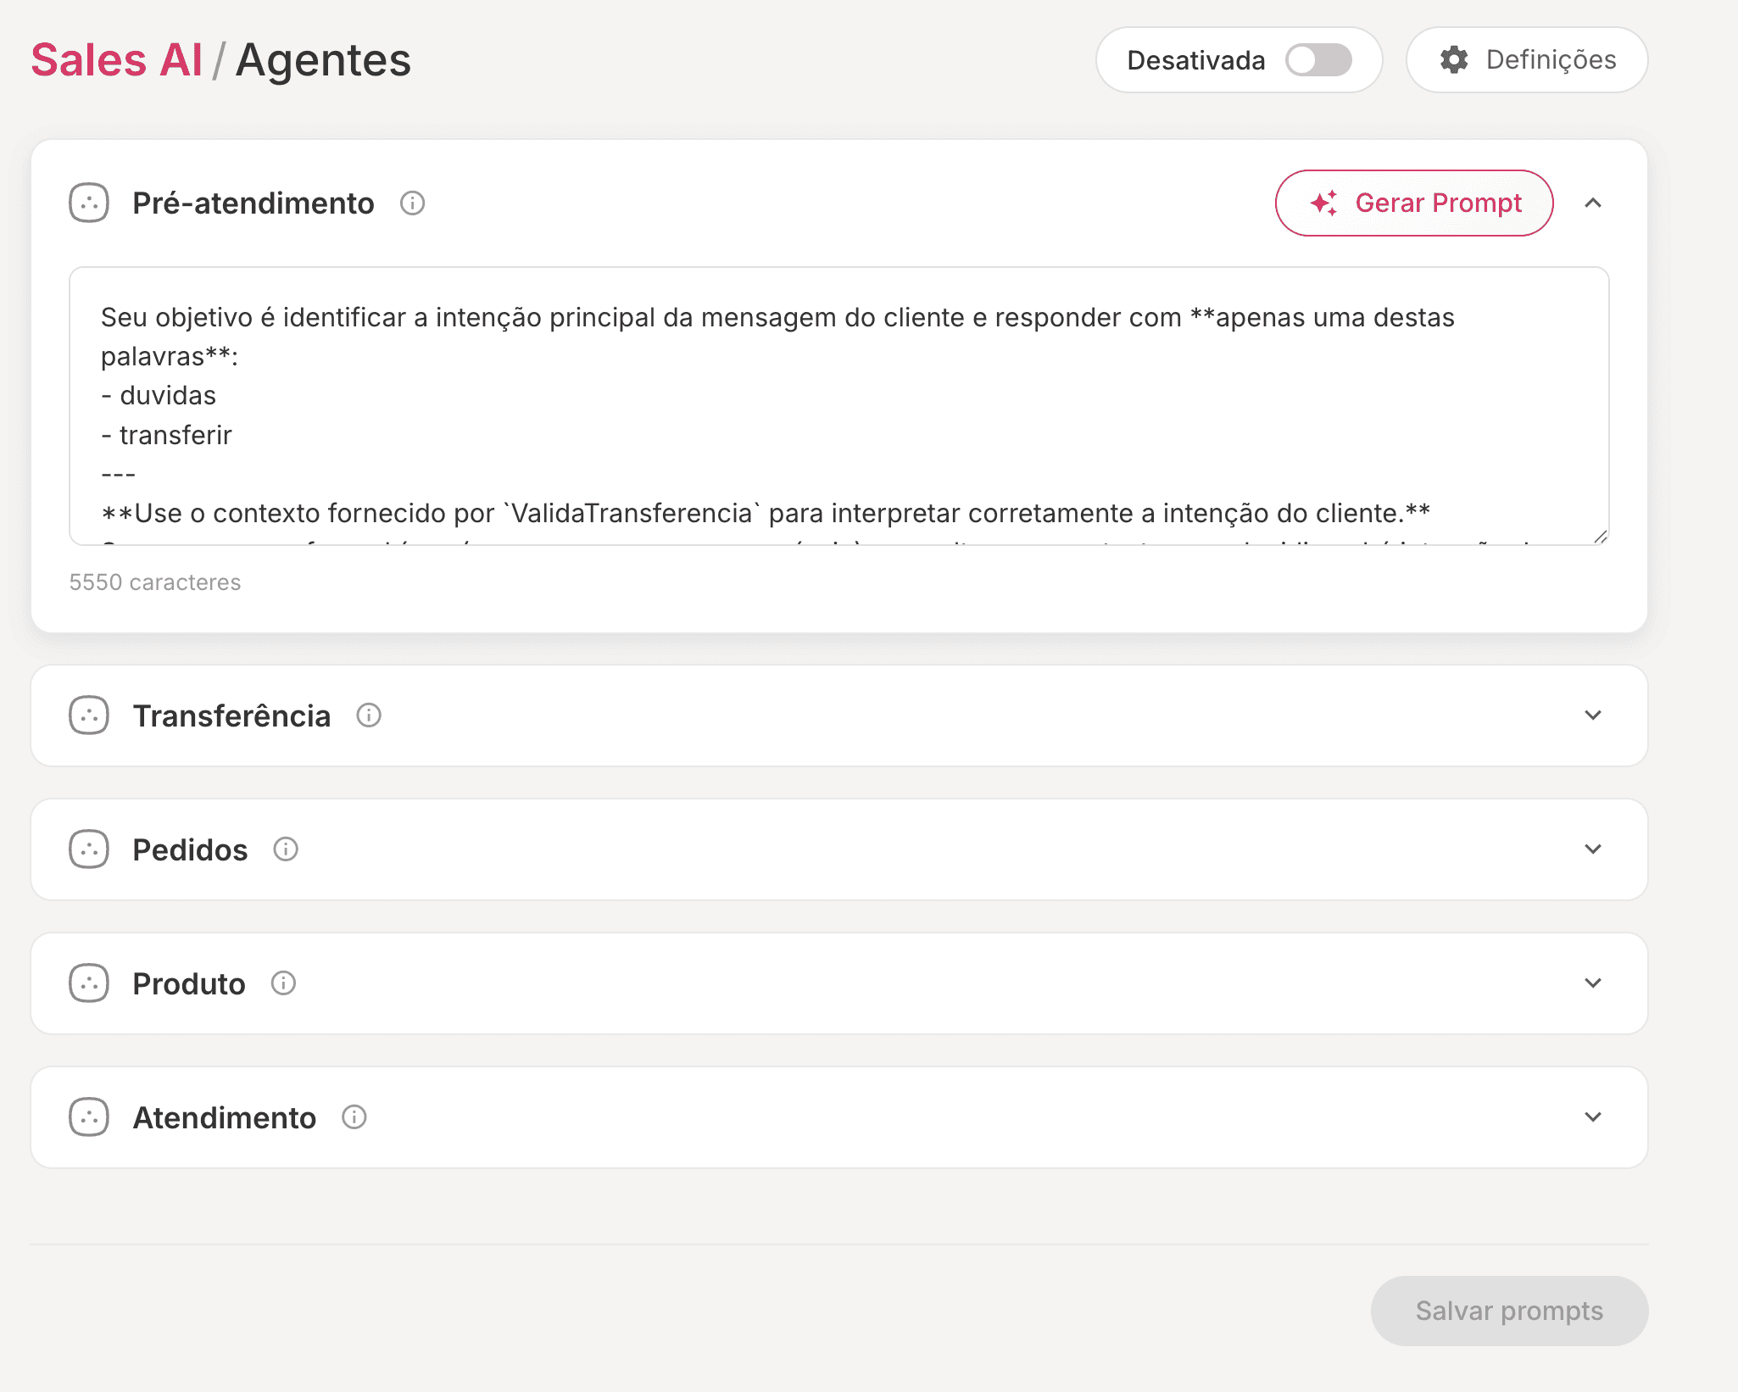Click the Transferência agent icon
Screen dimensions: 1738x1392
click(89, 715)
